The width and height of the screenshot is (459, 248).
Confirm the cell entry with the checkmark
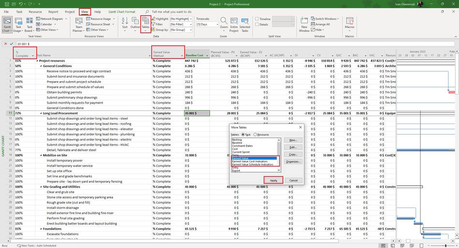pyautogui.click(x=12, y=43)
